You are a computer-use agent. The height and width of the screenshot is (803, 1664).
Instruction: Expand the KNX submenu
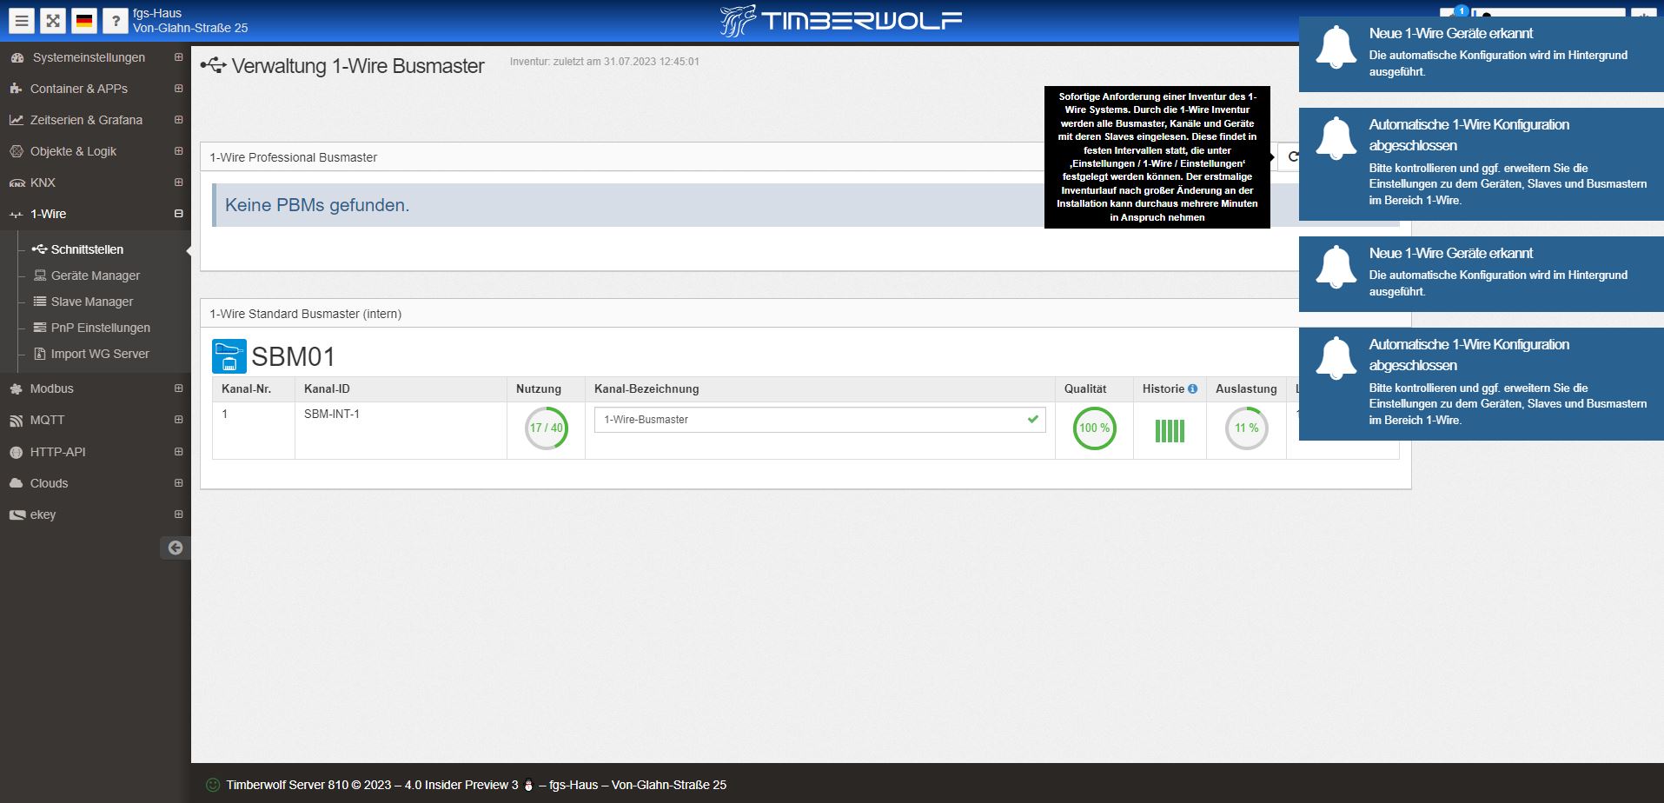(178, 182)
